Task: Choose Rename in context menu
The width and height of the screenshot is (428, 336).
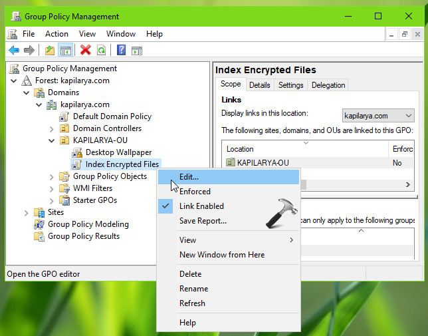Action: pos(229,289)
